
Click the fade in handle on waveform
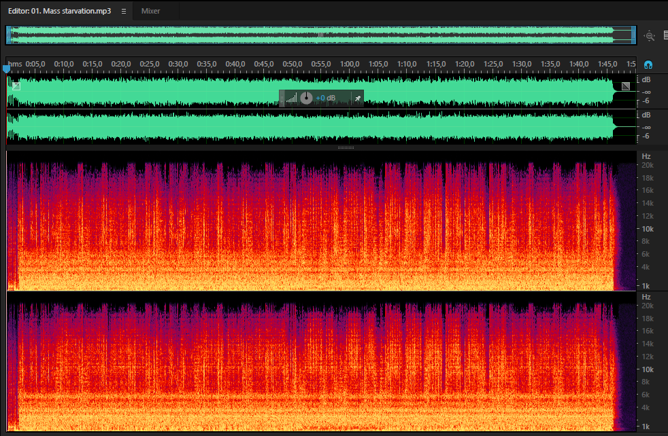[16, 86]
